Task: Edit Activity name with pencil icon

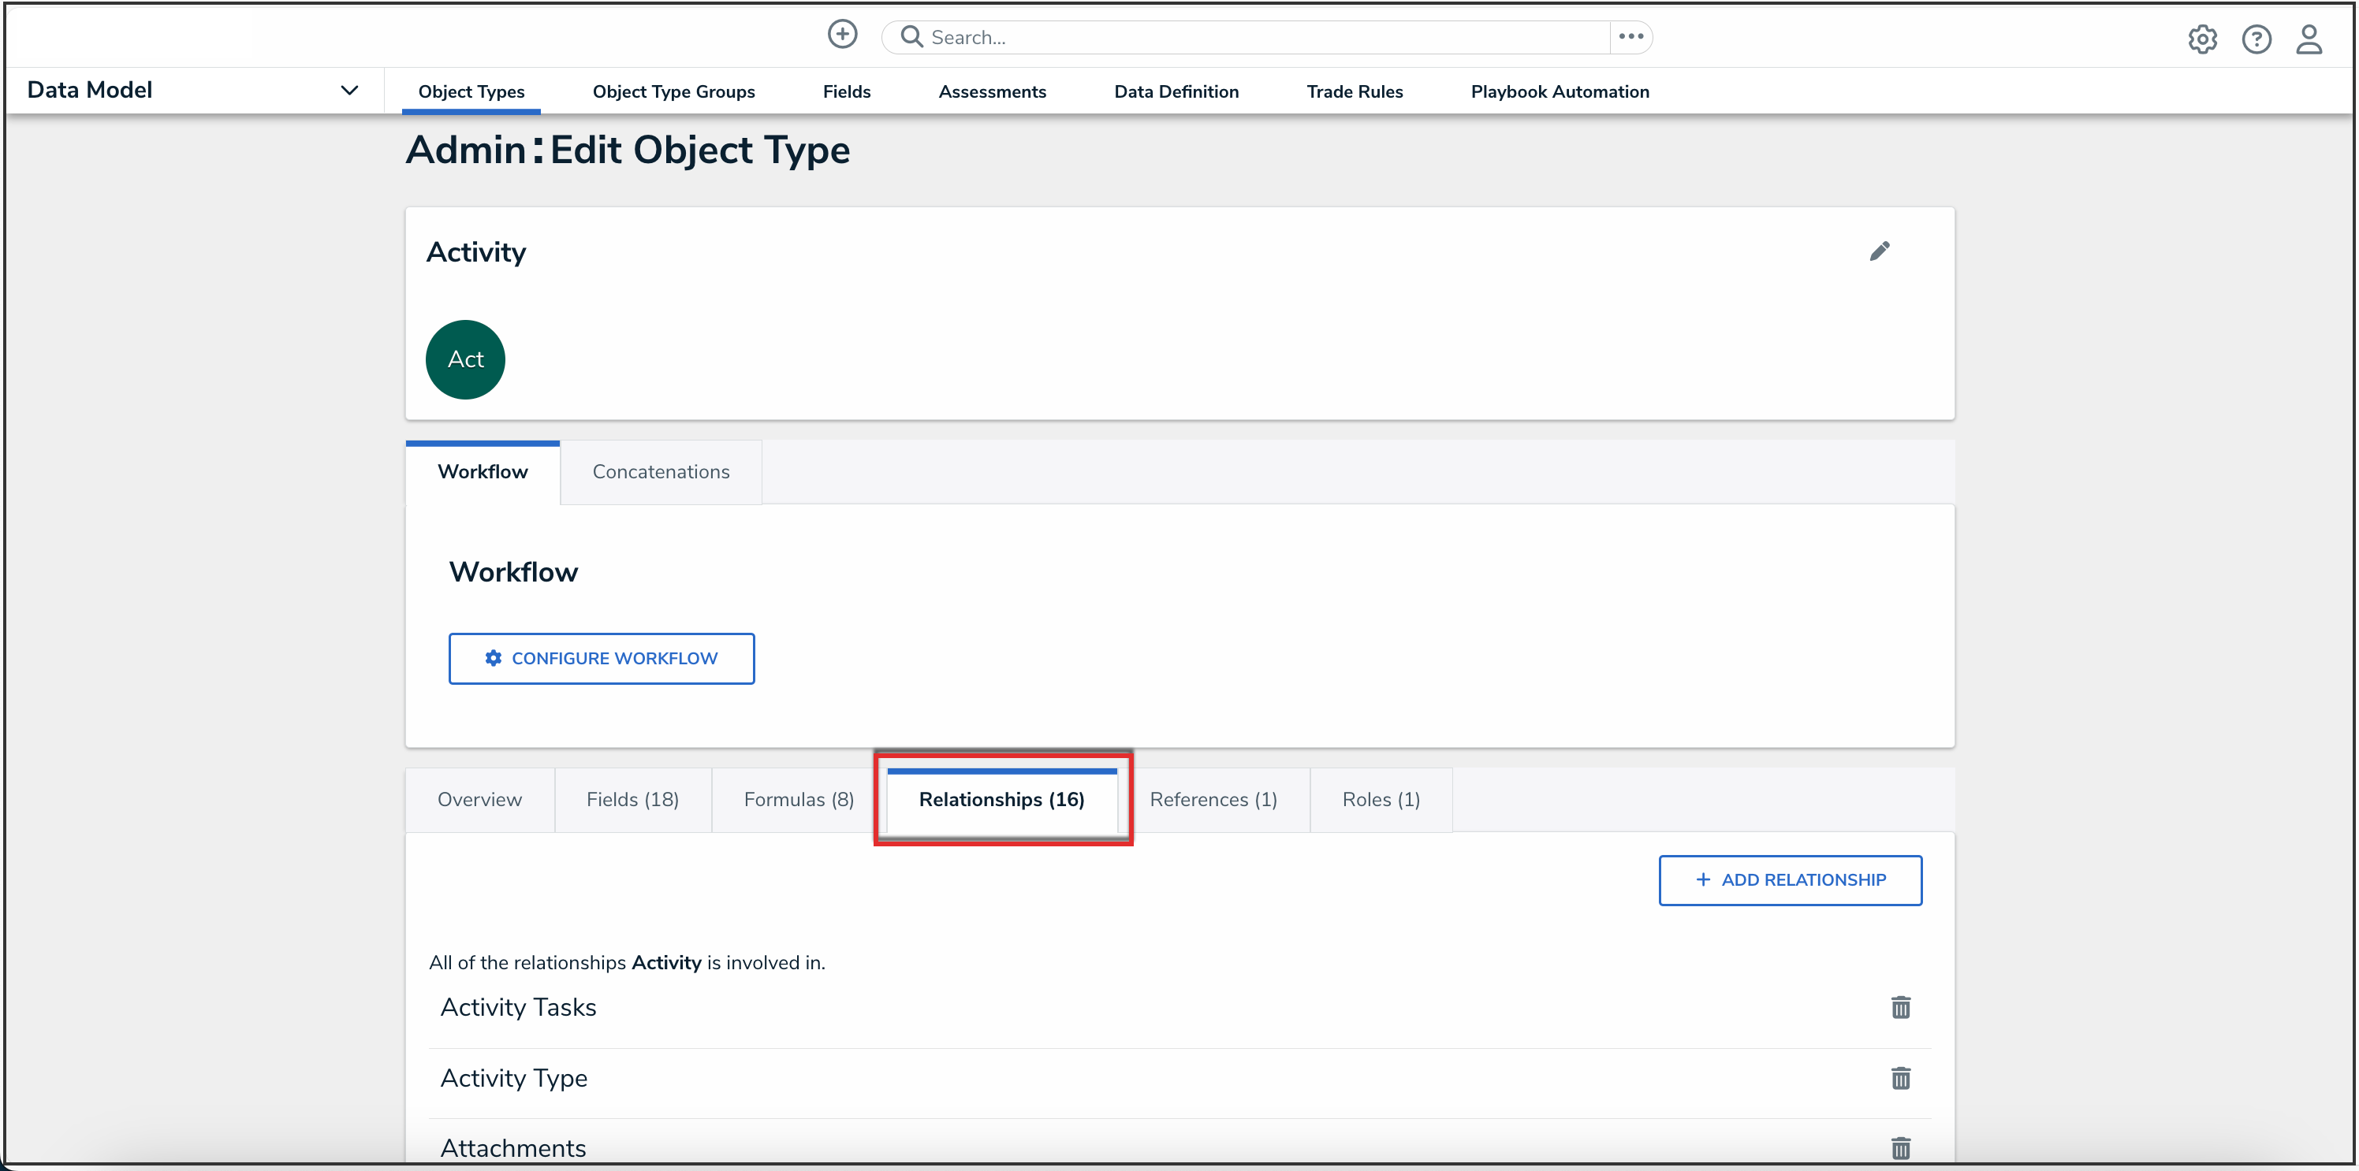Action: click(x=1879, y=252)
